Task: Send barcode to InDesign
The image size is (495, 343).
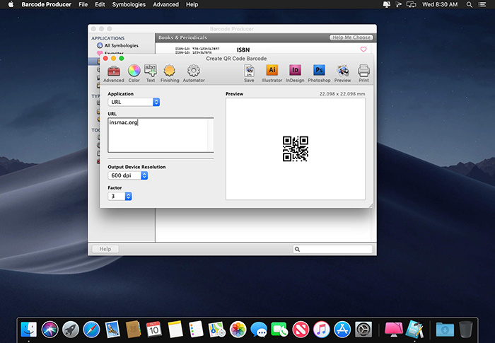Action: (295, 74)
